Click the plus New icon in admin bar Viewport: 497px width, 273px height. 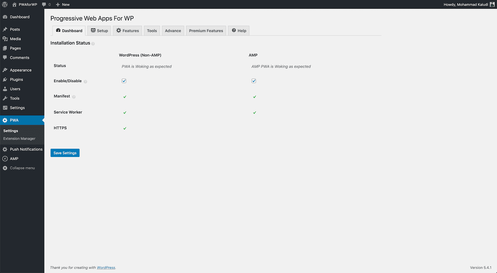pyautogui.click(x=58, y=4)
